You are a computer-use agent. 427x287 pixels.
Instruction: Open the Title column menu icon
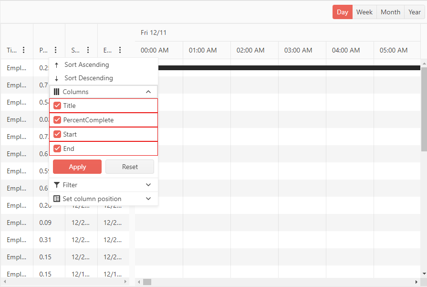point(23,50)
